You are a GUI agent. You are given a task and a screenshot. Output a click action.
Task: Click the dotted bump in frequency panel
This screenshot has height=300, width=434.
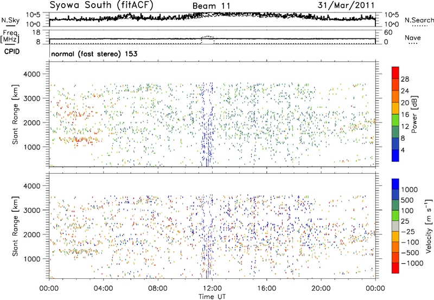point(208,38)
